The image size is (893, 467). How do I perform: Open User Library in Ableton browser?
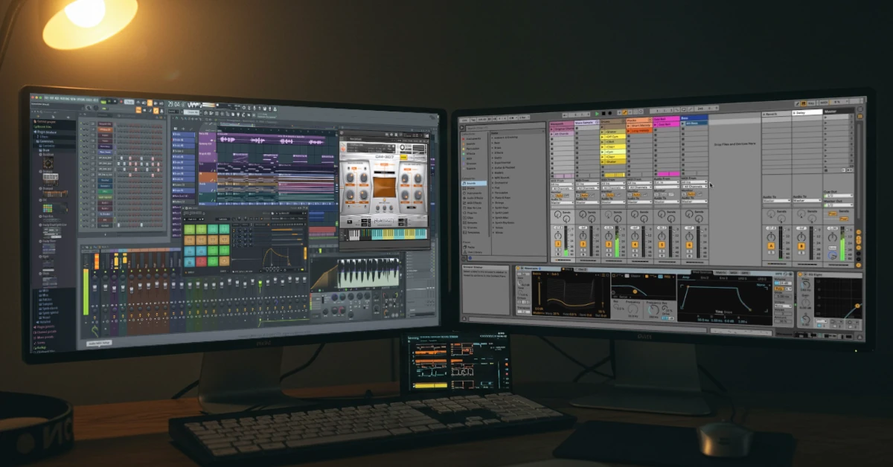pos(474,252)
